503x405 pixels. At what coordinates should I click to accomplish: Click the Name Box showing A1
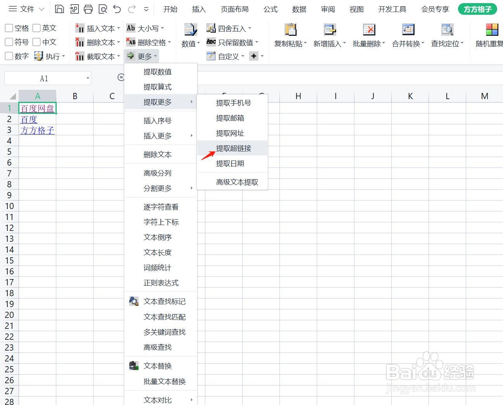click(x=44, y=79)
